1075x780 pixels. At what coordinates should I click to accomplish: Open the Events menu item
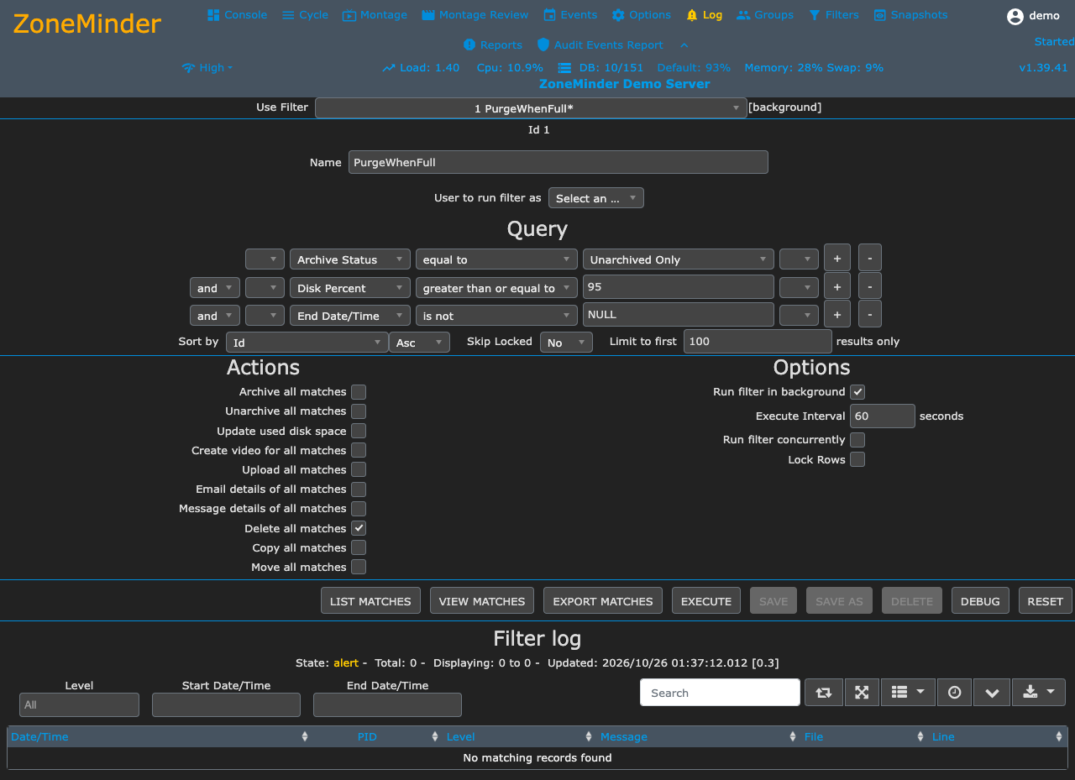click(x=571, y=15)
